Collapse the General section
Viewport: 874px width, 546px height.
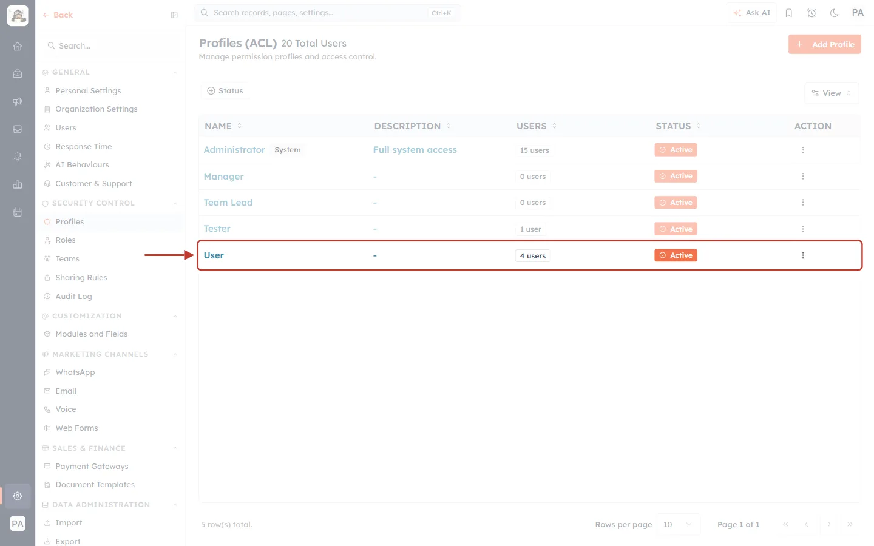(175, 73)
